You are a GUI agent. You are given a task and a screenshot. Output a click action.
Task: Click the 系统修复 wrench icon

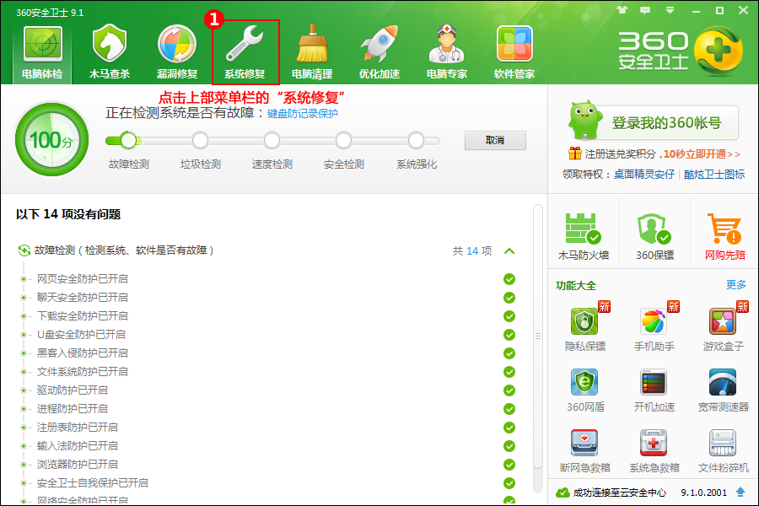click(245, 45)
